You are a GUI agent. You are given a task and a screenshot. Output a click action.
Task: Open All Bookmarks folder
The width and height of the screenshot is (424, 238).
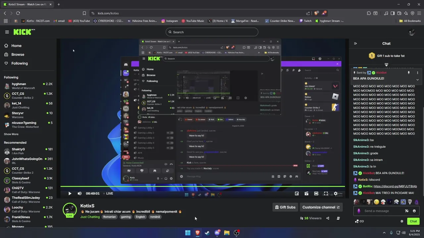coord(410,21)
